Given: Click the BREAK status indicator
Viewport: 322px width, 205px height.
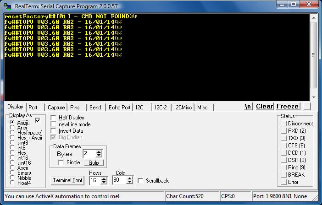Looking at the screenshot, I should coord(284,175).
